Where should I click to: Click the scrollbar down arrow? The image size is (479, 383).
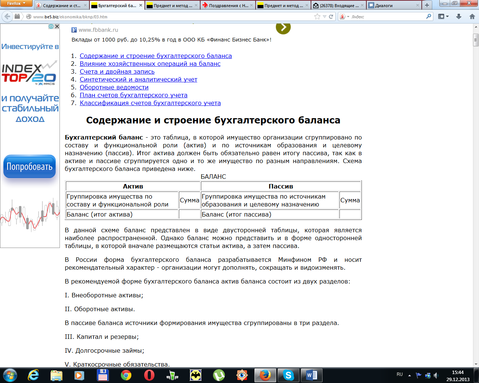(x=476, y=363)
